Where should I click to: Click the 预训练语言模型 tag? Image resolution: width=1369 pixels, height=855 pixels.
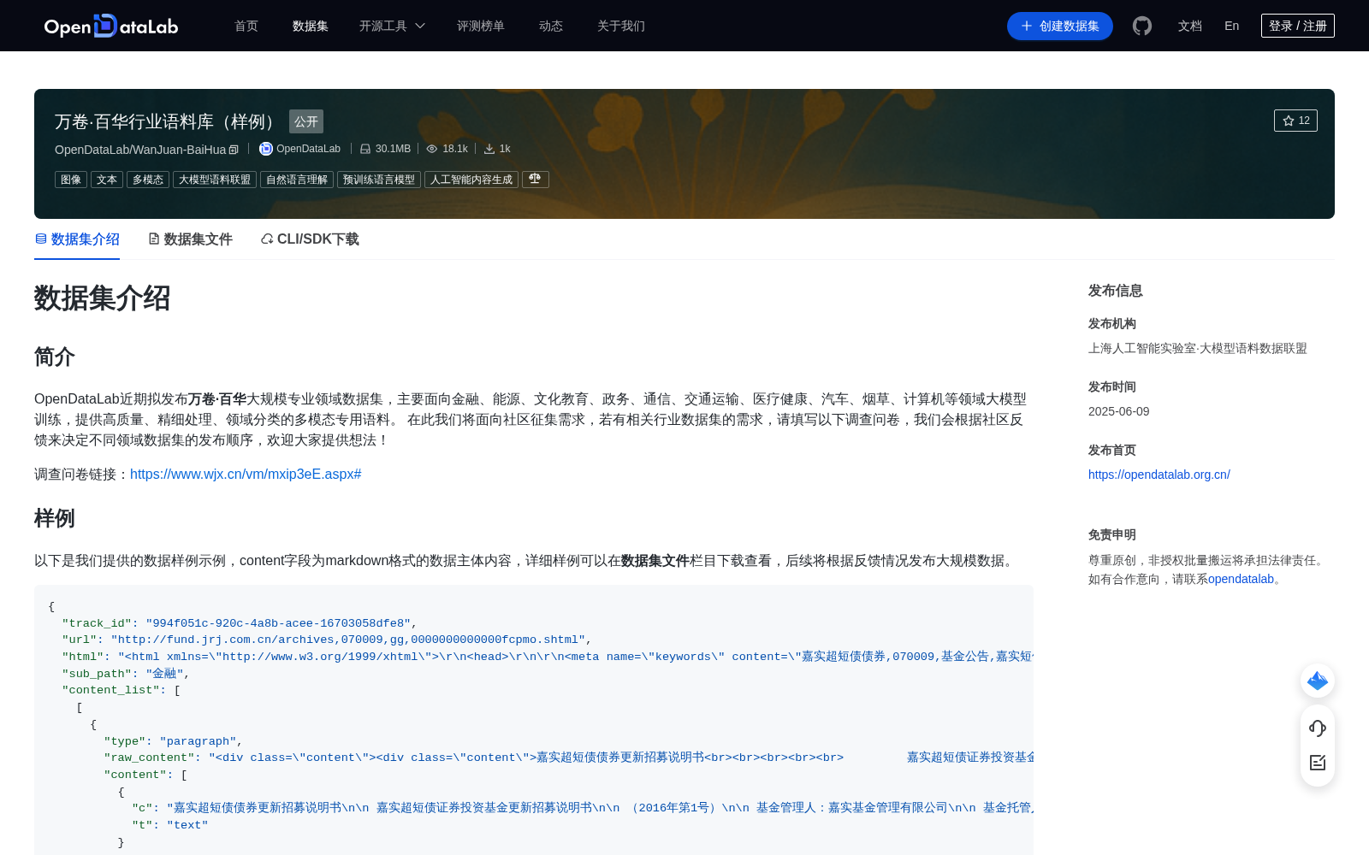379,180
